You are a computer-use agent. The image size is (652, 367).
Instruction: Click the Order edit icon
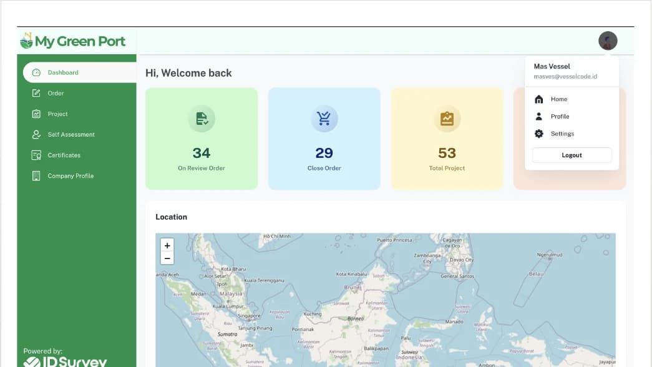36,93
